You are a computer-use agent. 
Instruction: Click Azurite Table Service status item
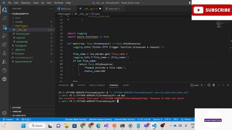tap(76, 120)
